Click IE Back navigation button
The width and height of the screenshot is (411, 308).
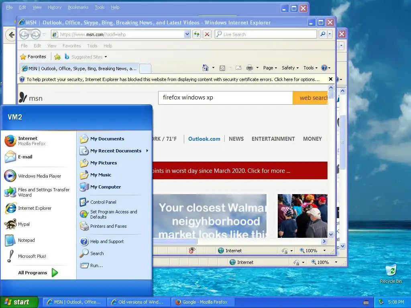24,34
